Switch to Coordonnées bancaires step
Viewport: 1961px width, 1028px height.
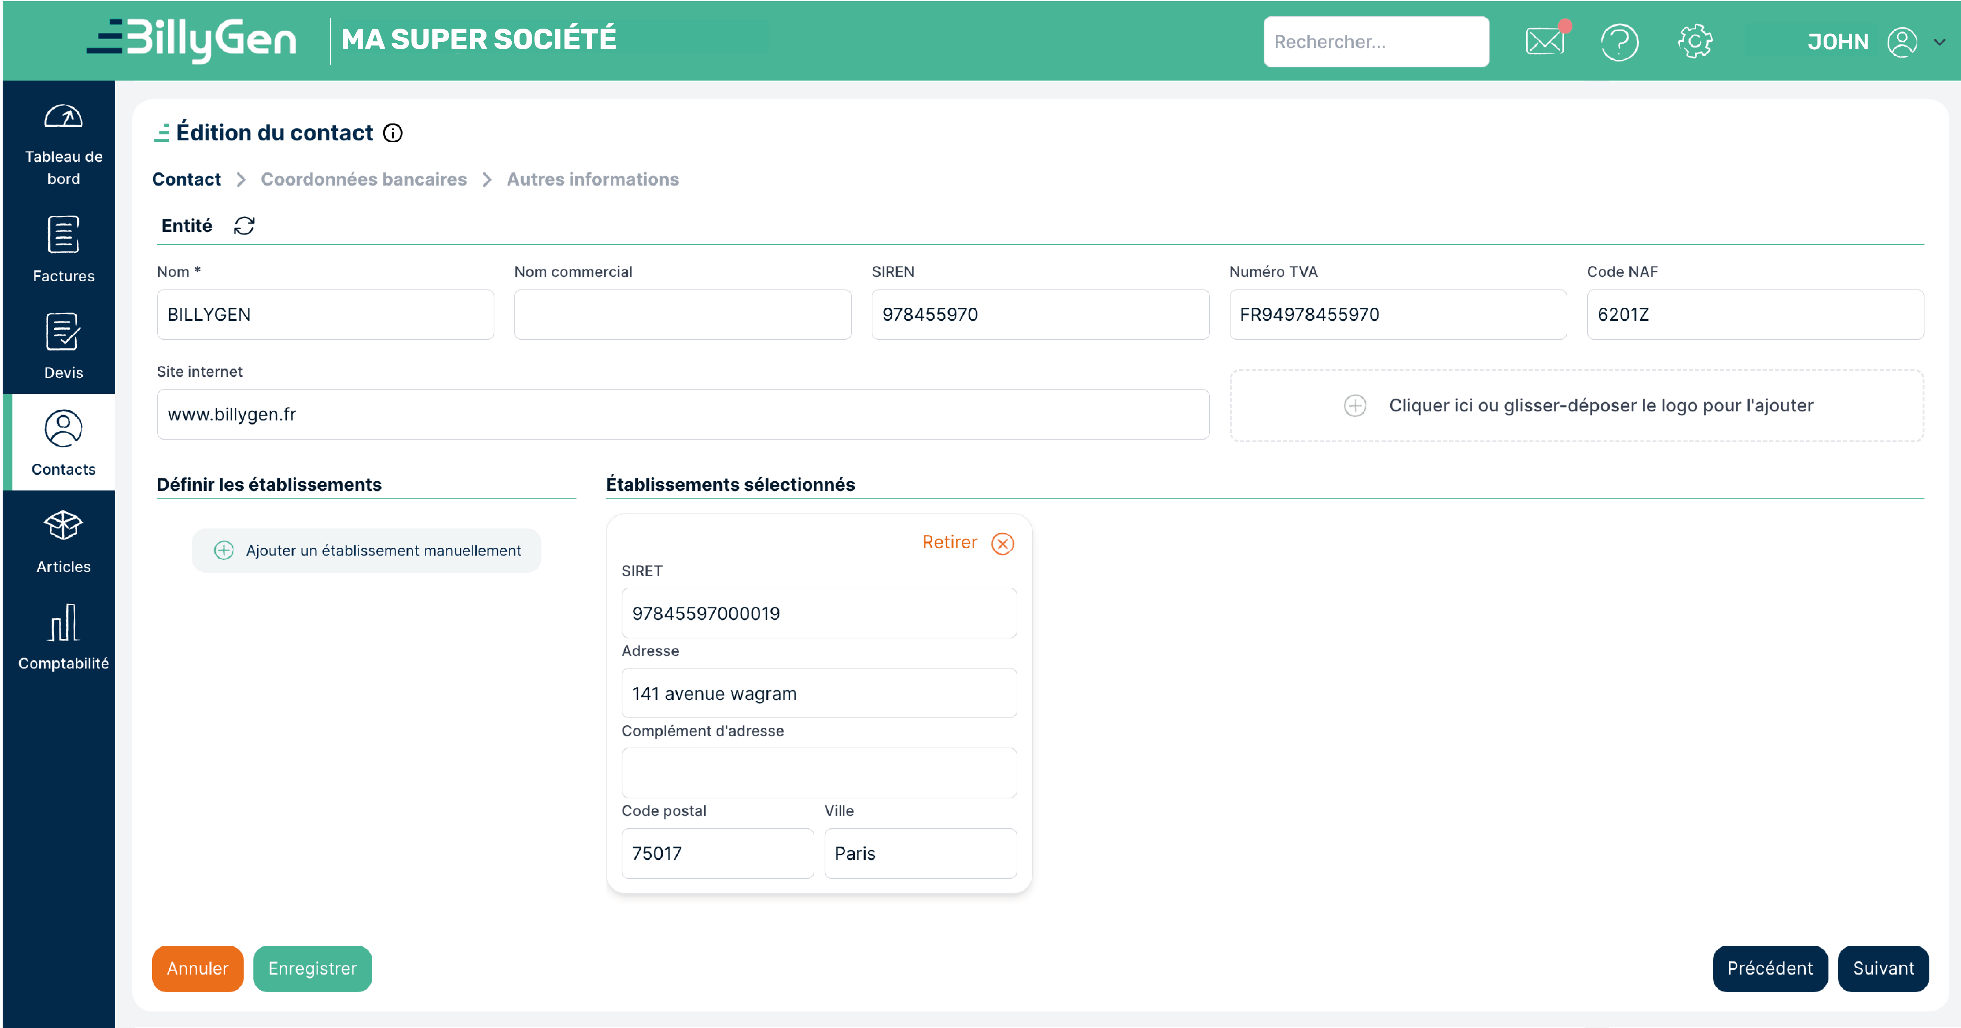[x=364, y=180]
